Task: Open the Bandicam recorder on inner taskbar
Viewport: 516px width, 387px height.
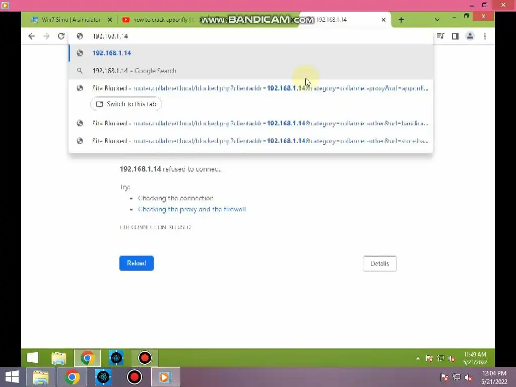Action: [x=145, y=358]
